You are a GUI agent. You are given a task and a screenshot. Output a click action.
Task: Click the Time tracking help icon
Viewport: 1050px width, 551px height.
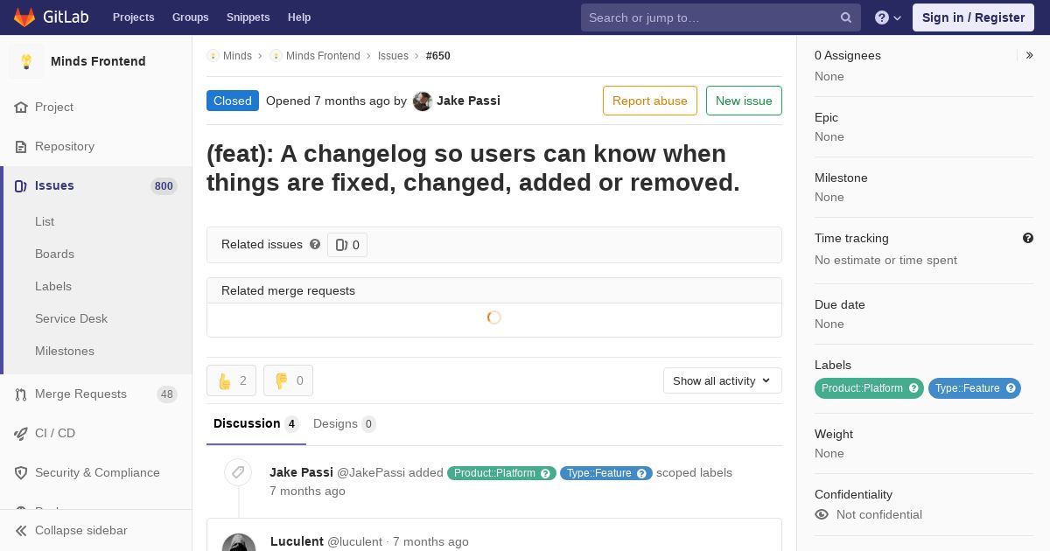pos(1028,238)
